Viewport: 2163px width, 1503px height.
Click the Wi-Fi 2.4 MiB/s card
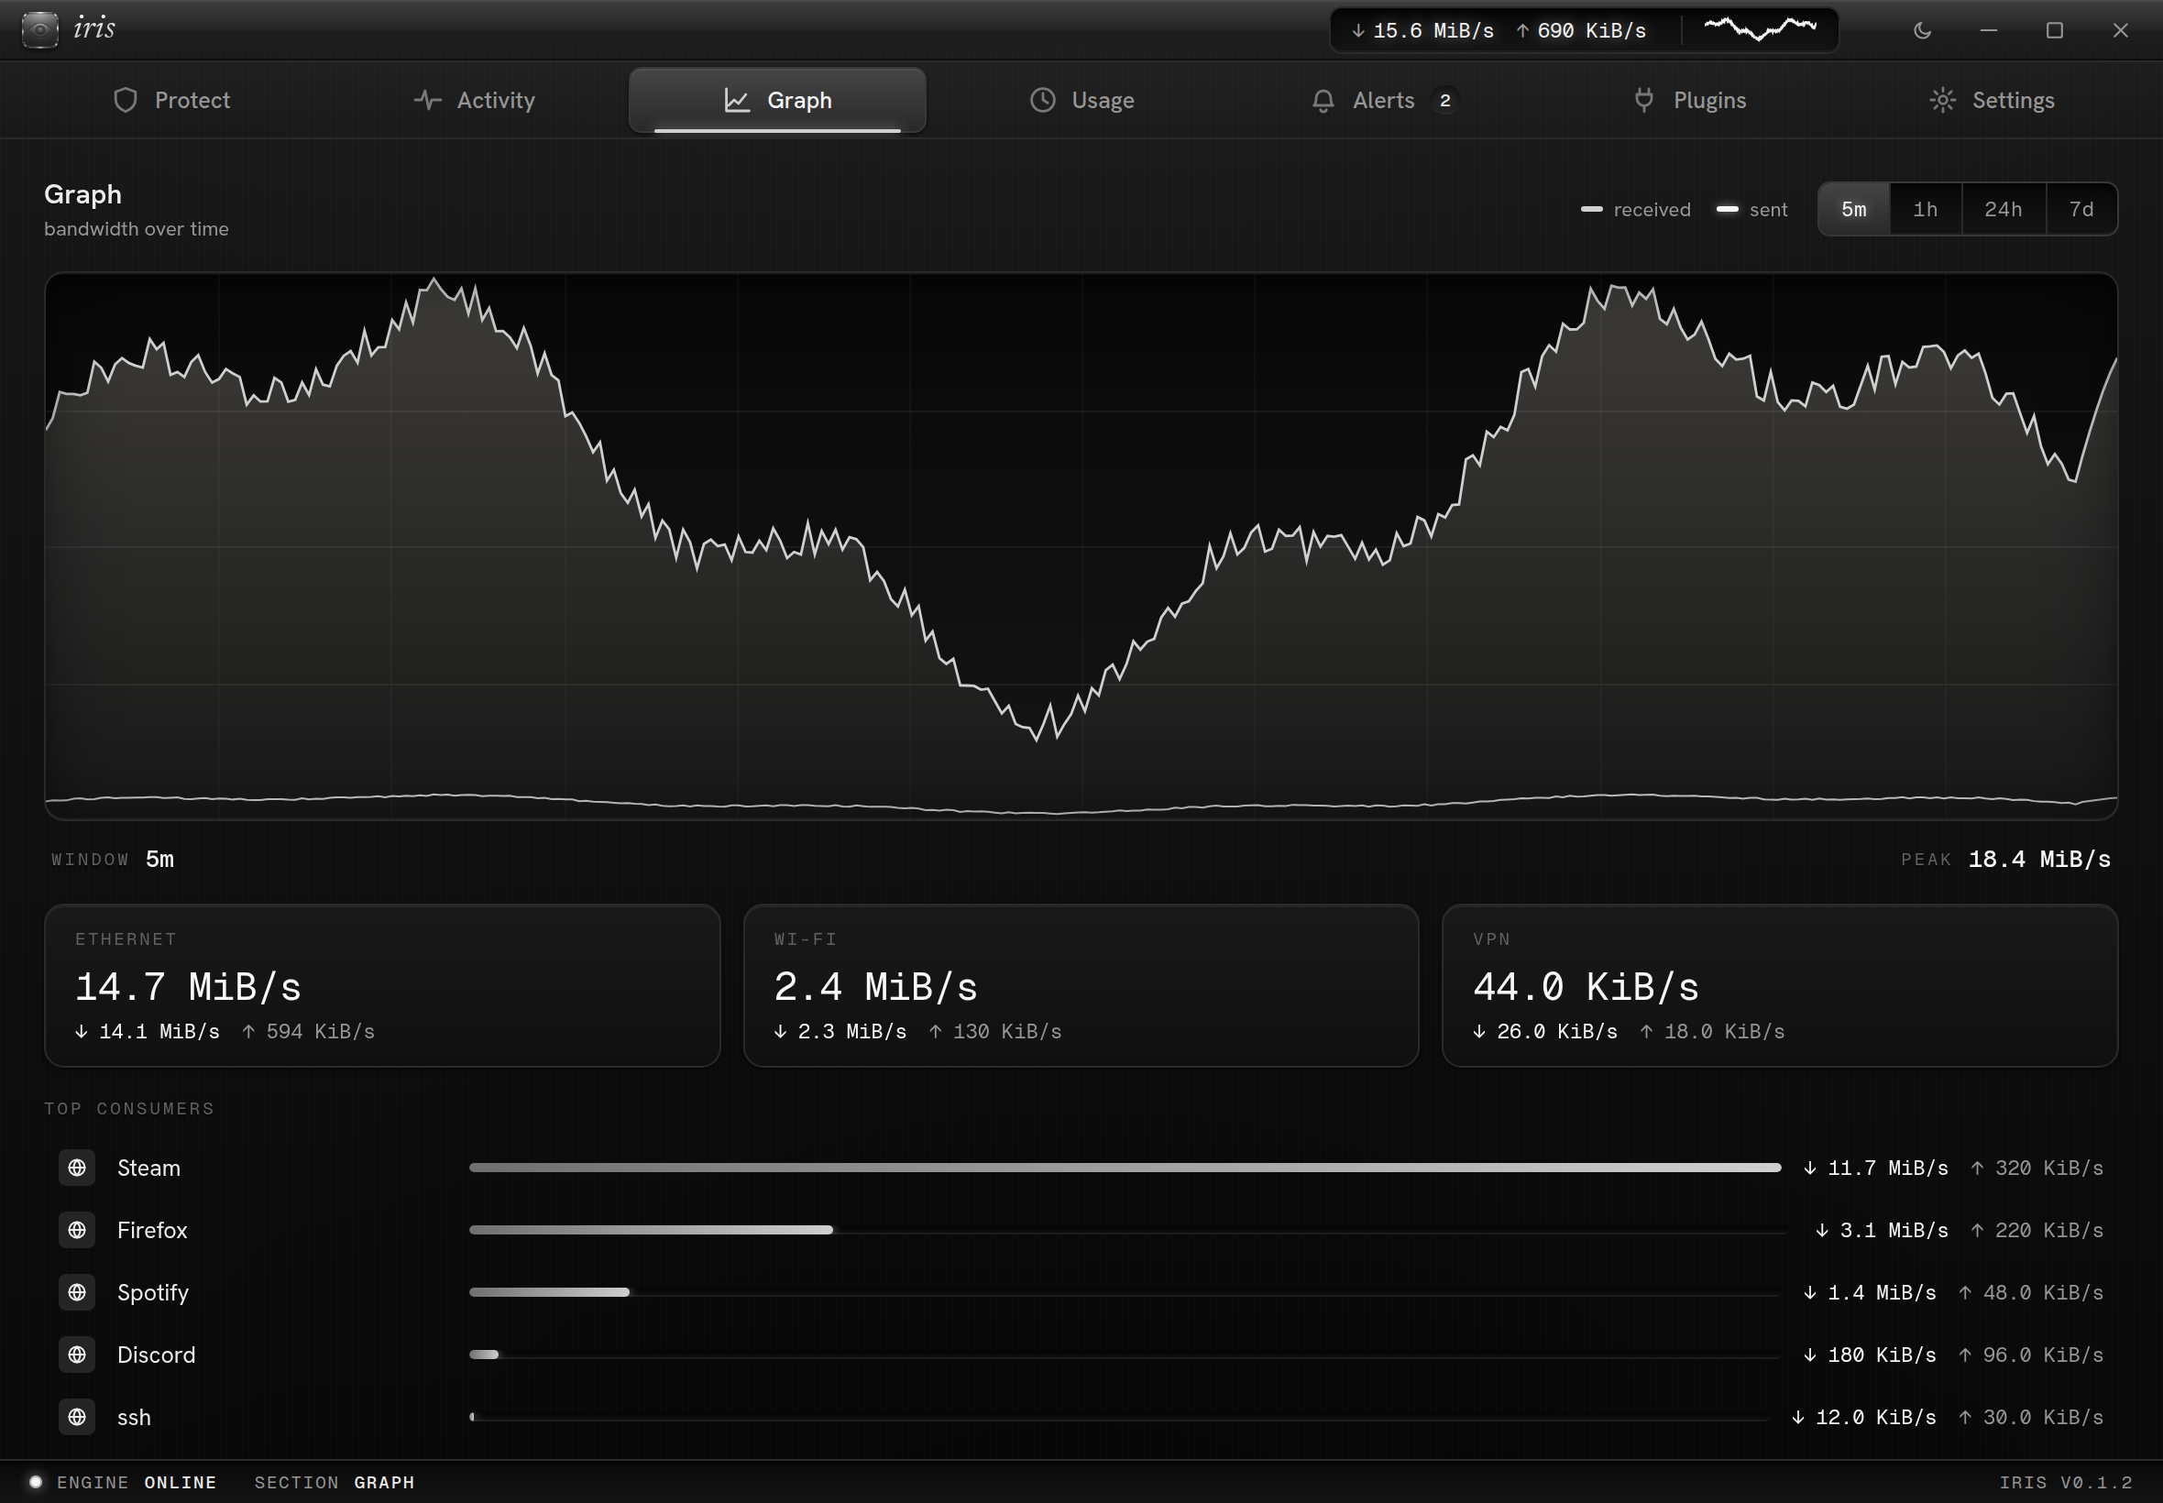point(1081,986)
